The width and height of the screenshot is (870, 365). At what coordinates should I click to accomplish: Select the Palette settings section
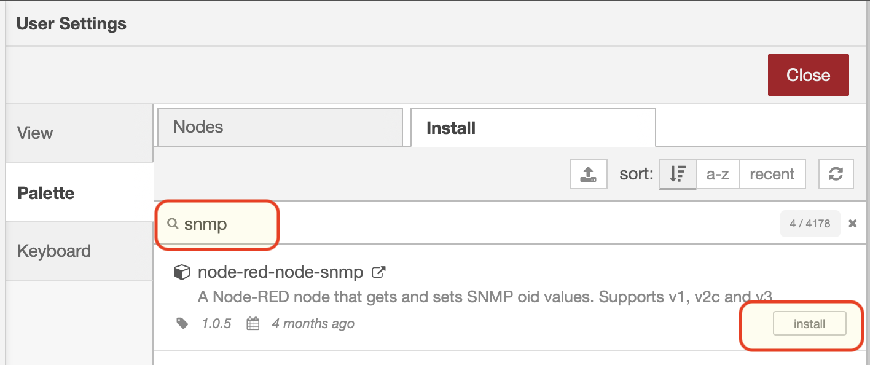[x=79, y=193]
